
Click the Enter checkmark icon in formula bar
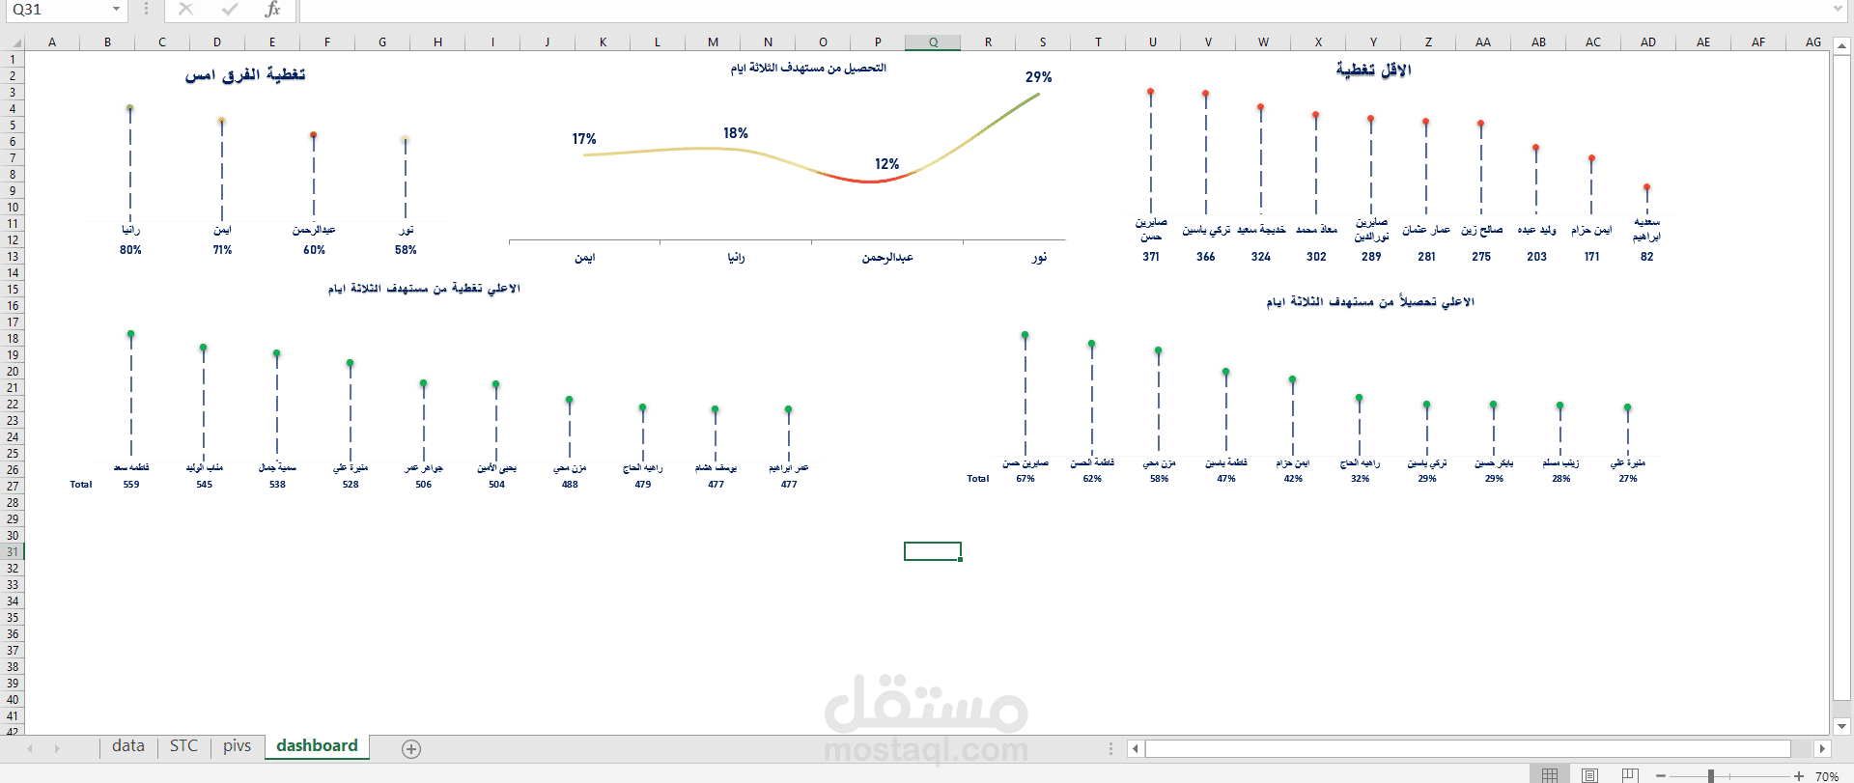pyautogui.click(x=230, y=10)
